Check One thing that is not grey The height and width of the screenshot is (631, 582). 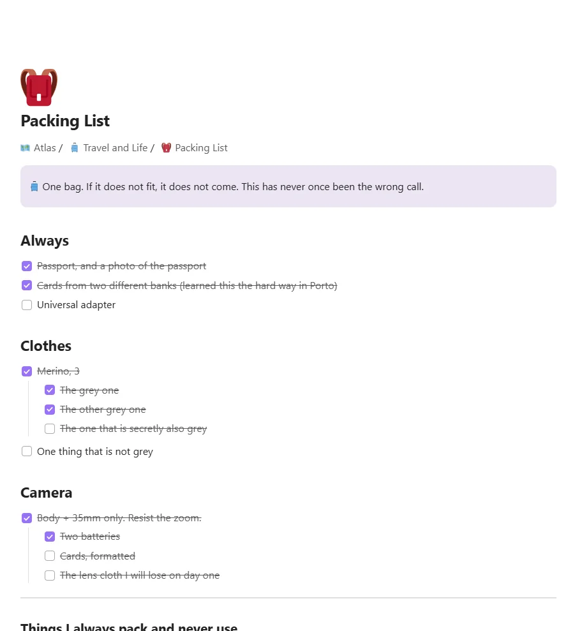27,451
